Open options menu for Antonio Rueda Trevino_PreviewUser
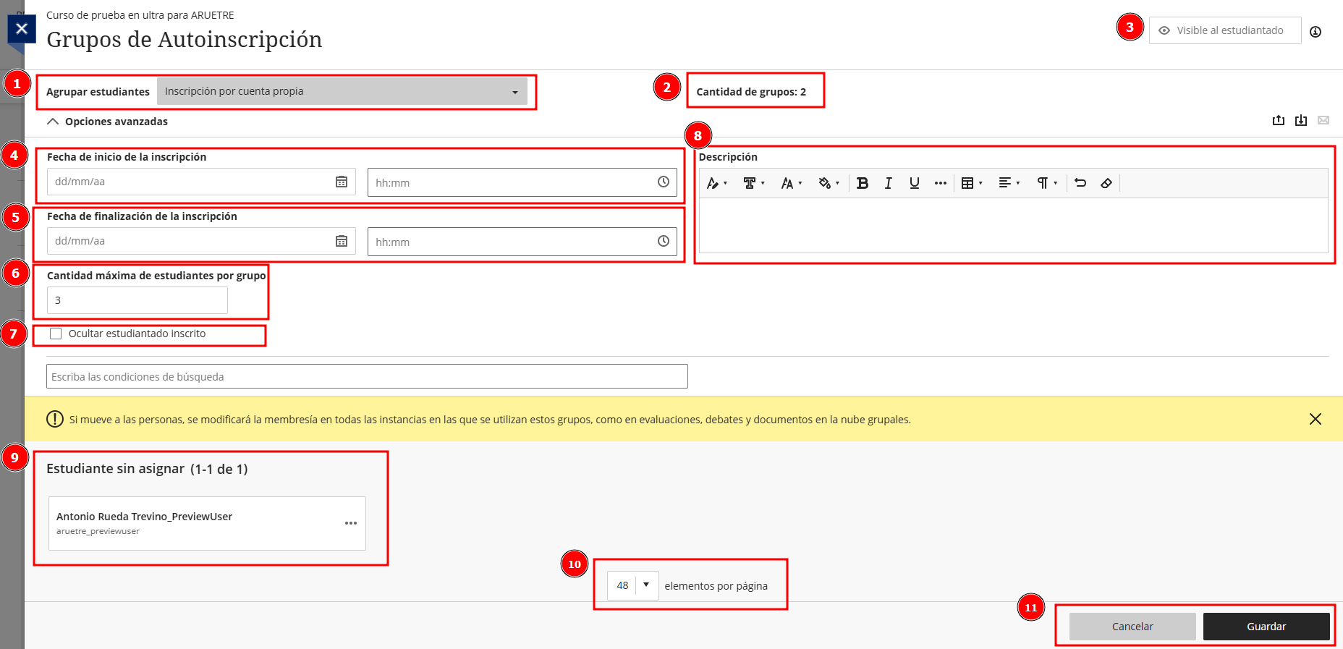This screenshot has width=1343, height=649. pyautogui.click(x=351, y=523)
